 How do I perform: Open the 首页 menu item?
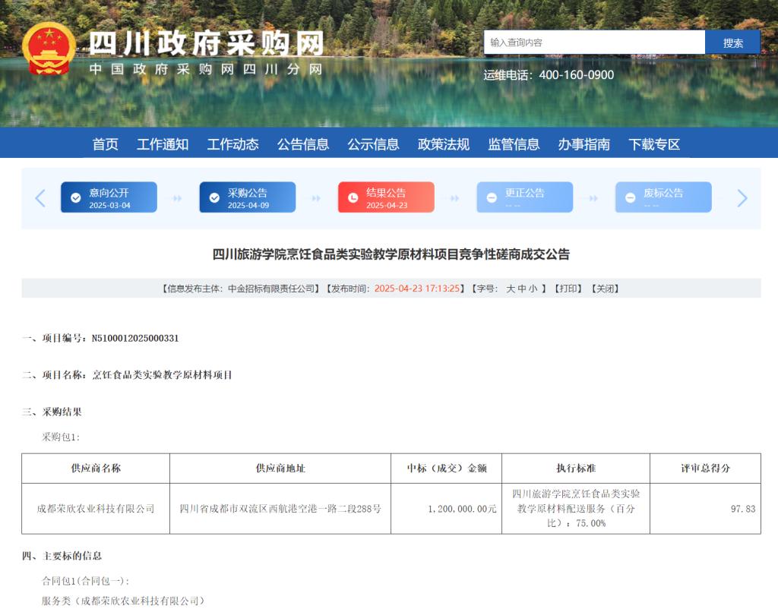pos(105,144)
